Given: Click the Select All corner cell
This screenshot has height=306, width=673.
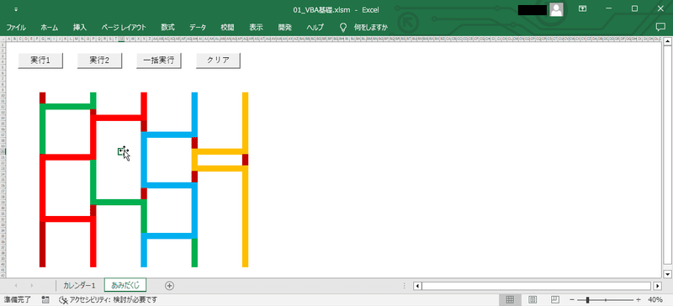Looking at the screenshot, I should [x=3, y=39].
